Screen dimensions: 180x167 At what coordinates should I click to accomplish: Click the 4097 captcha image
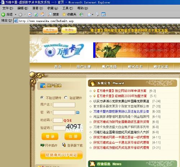click(x=75, y=127)
